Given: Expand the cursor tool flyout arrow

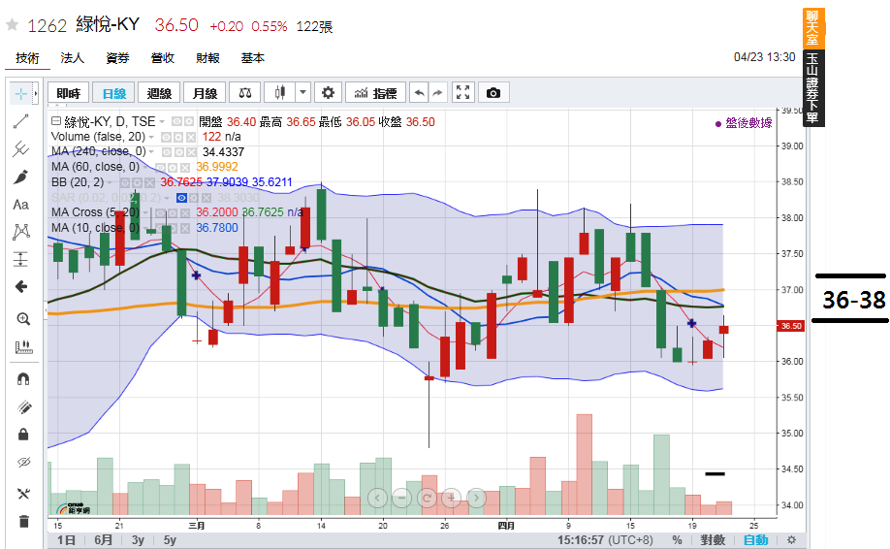Looking at the screenshot, I should (x=36, y=94).
